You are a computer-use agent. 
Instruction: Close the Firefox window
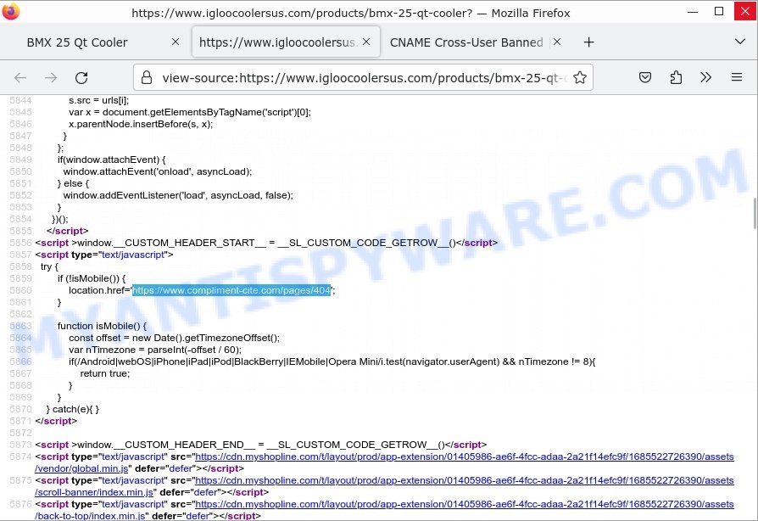coord(745,12)
